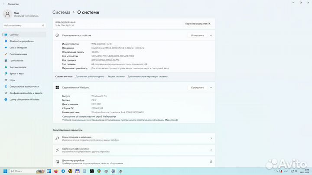Click the info icon next to 'Характеристики устройства'

click(57, 35)
